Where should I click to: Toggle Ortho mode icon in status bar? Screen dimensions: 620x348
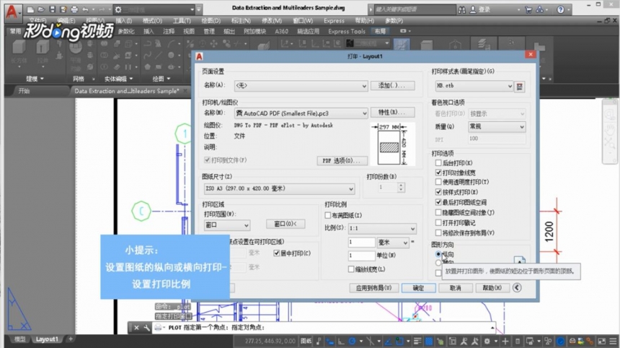[341, 341]
